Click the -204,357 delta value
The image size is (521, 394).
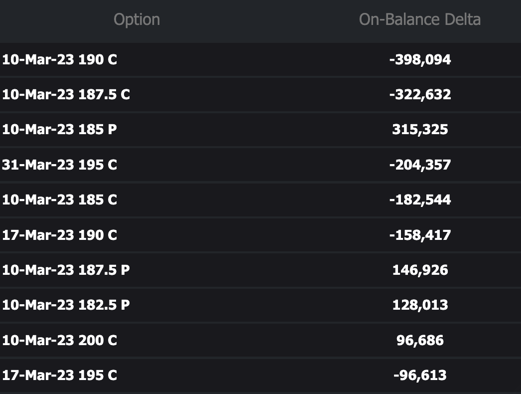[420, 165]
